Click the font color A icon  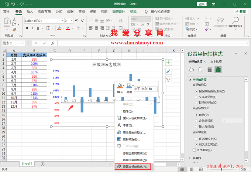point(68,28)
